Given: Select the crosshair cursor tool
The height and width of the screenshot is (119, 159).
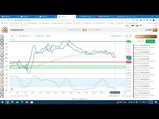Looking at the screenshot, I should click(x=7, y=36).
